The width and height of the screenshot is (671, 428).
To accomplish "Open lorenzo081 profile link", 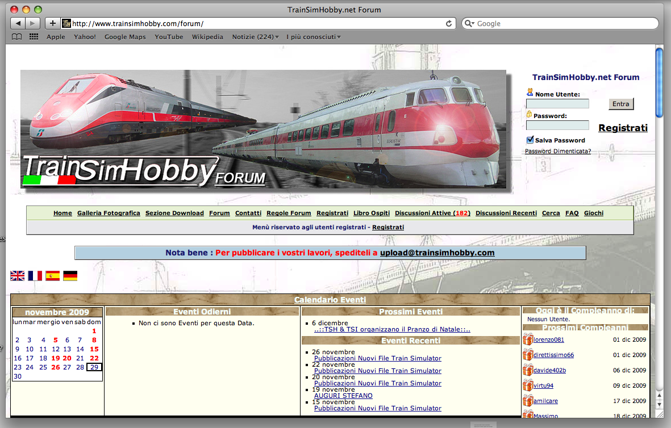I will point(549,339).
